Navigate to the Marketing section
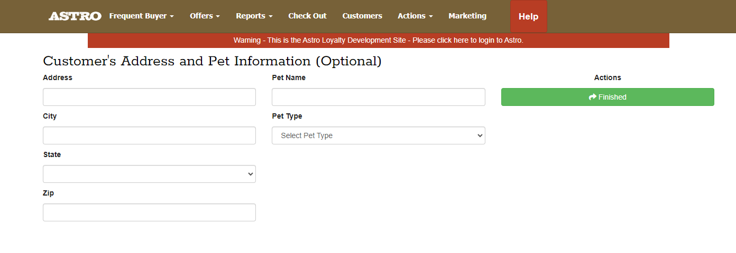Viewport: 736px width, 253px height. pos(467,16)
